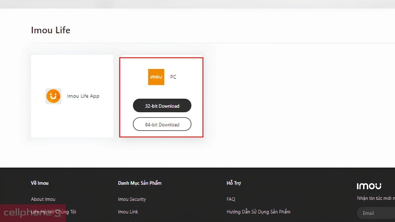The width and height of the screenshot is (395, 222).
Task: Click the Imou logo in footer
Action: (x=369, y=186)
